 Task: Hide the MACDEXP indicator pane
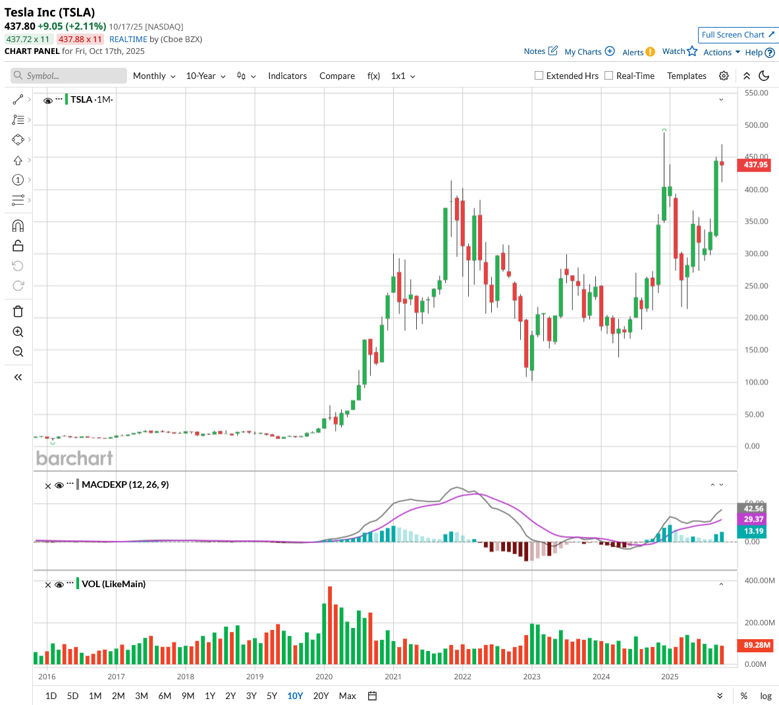pyautogui.click(x=59, y=485)
